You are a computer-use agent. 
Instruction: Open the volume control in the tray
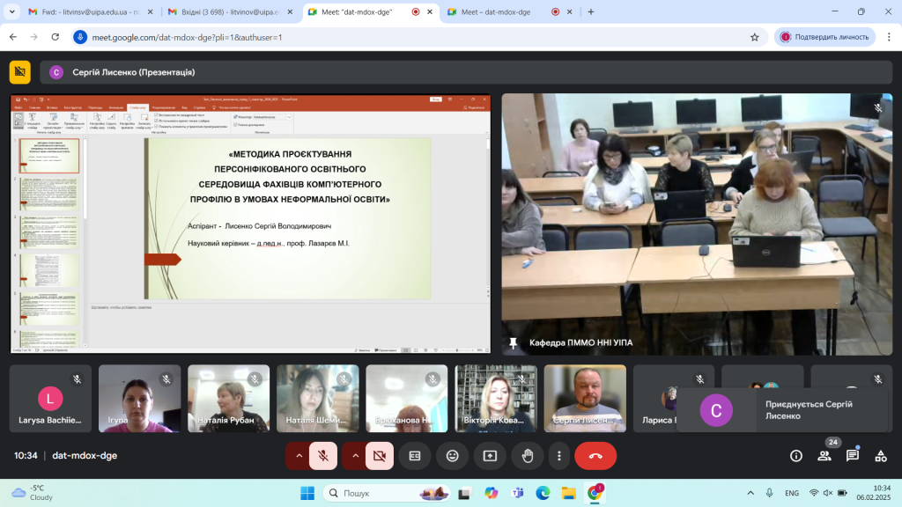coord(828,493)
